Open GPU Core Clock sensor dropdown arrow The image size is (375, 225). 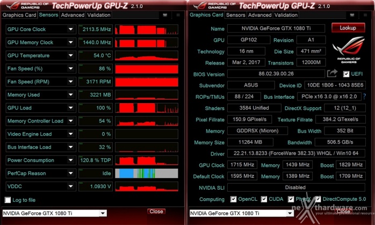coord(71,29)
